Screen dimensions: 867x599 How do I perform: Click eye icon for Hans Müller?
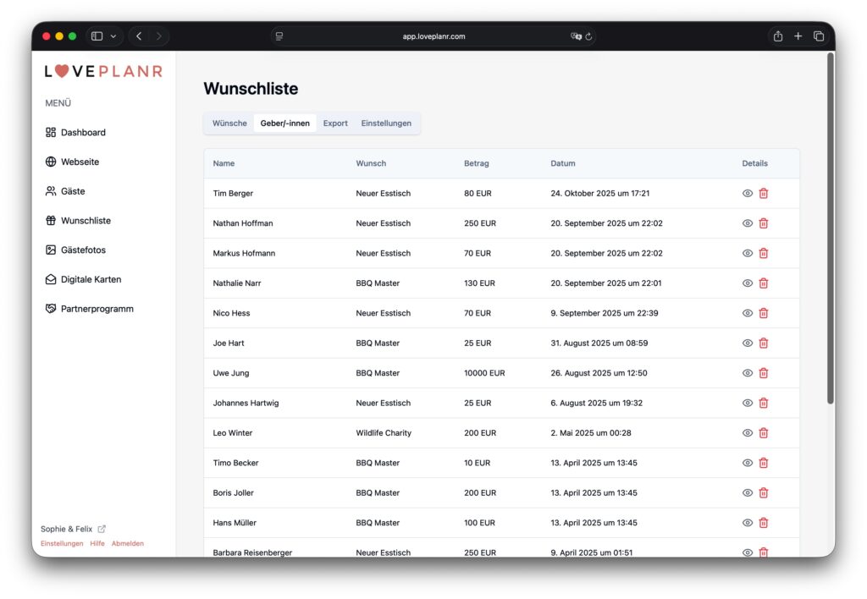[x=747, y=523]
